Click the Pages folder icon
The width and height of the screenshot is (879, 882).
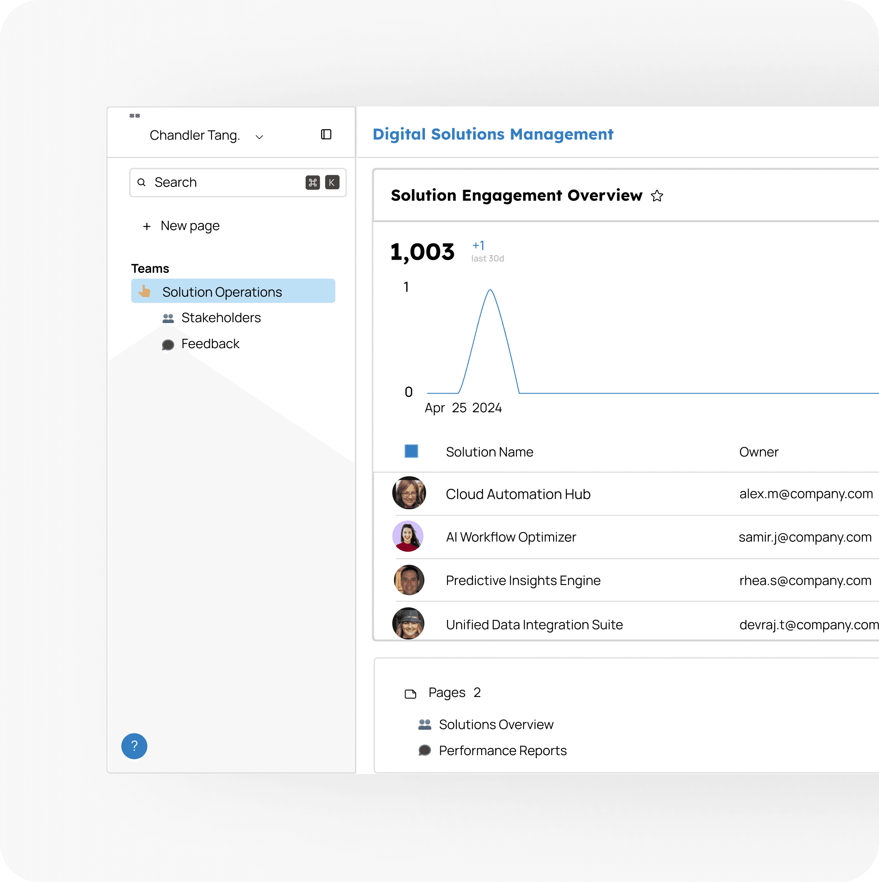[410, 694]
